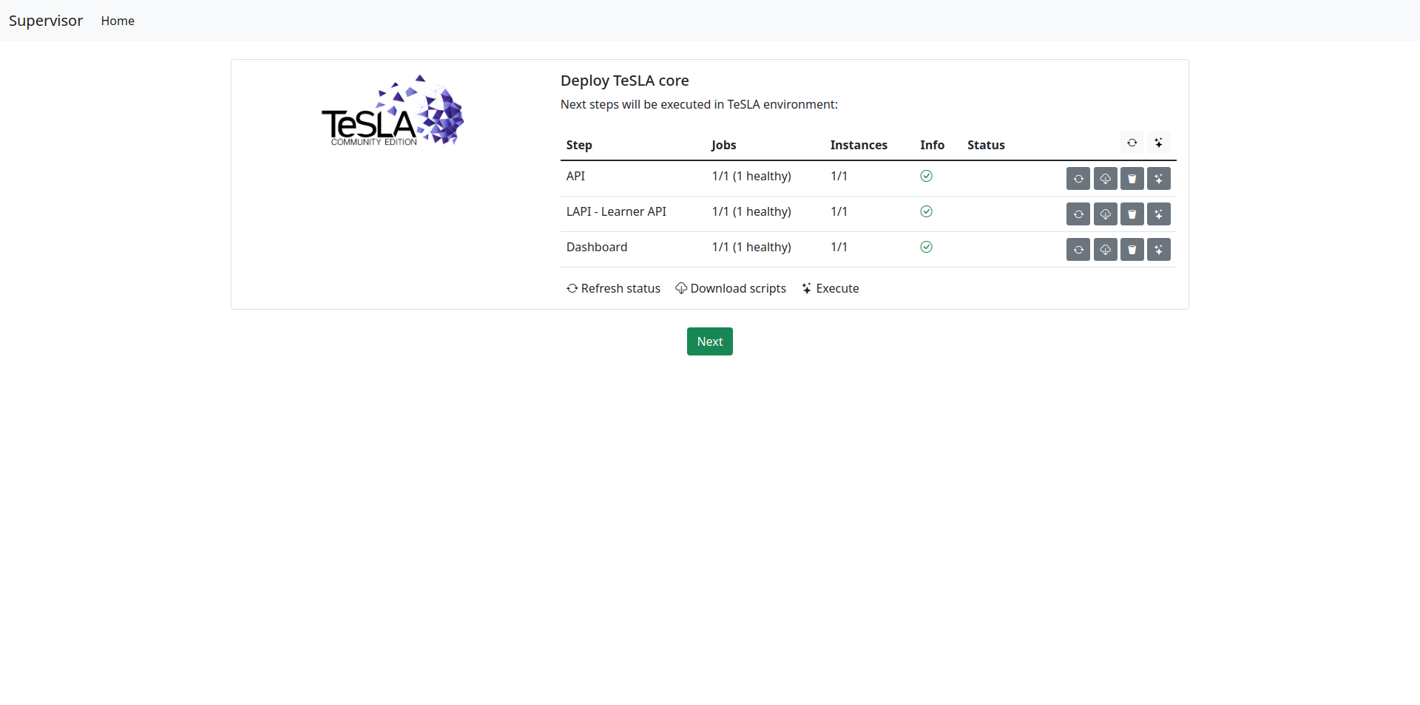Download the Dashboard deployment script
Viewport: 1420px width, 705px height.
1105,250
